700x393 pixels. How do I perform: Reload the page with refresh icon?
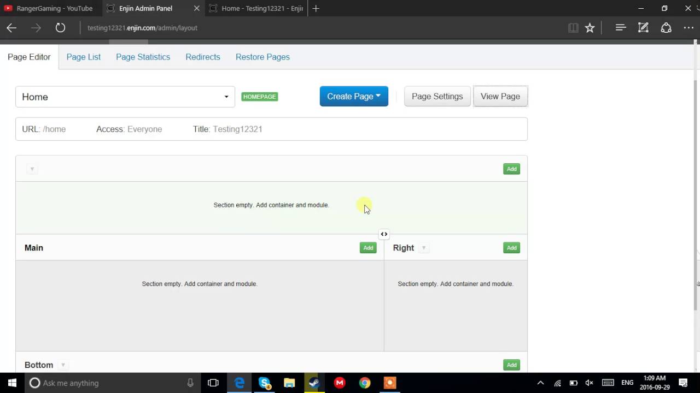60,28
